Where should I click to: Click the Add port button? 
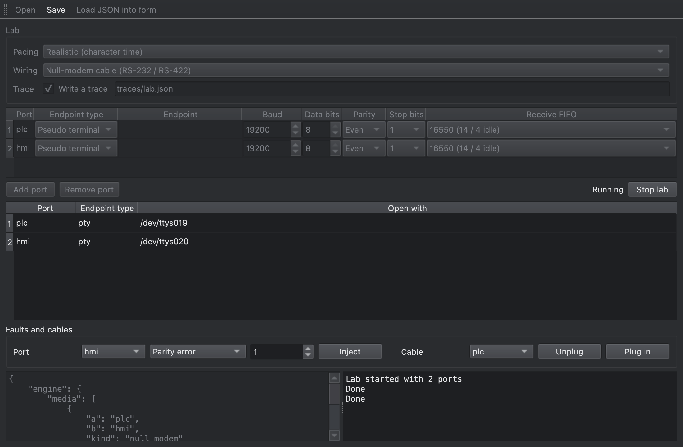tap(30, 189)
